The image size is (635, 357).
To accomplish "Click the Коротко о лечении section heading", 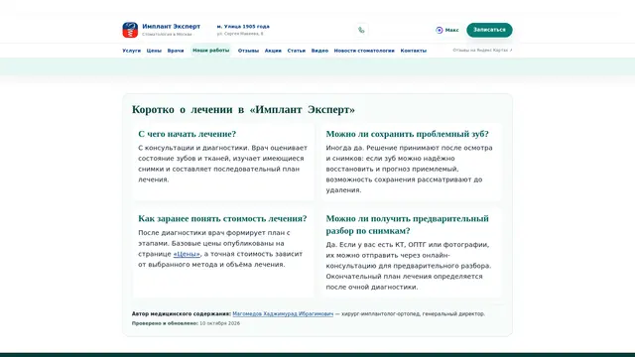I will (243, 110).
